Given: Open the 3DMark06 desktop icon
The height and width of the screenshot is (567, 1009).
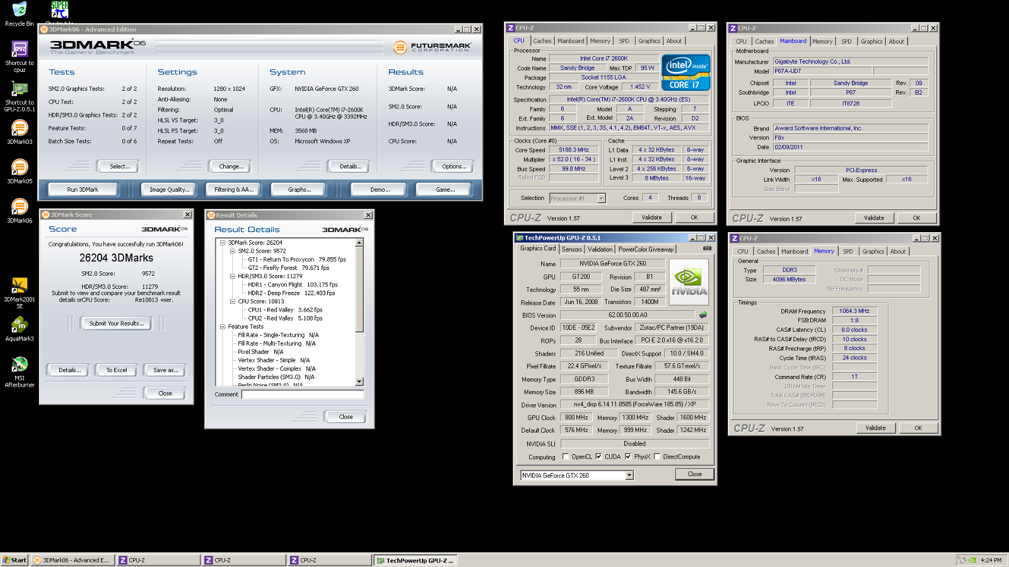Looking at the screenshot, I should tap(19, 211).
